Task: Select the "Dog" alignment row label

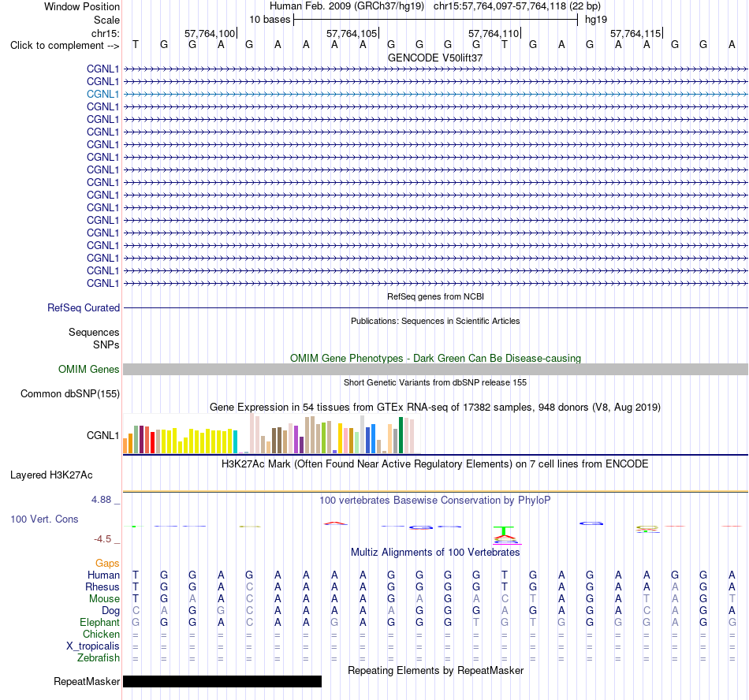Action: click(x=111, y=611)
